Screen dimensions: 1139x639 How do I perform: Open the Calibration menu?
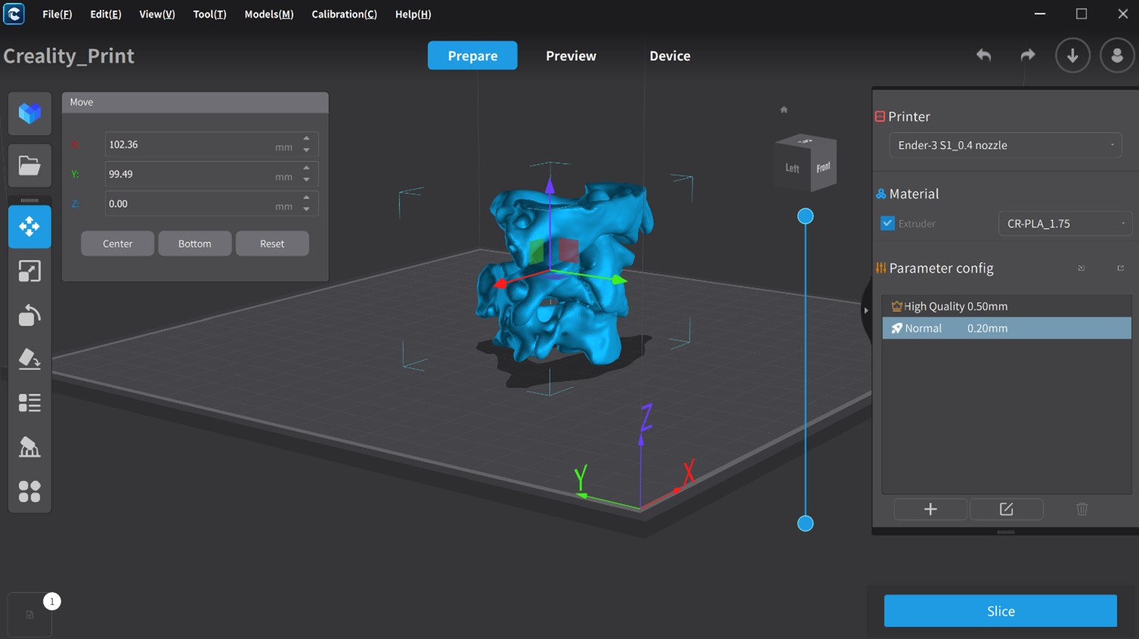344,14
